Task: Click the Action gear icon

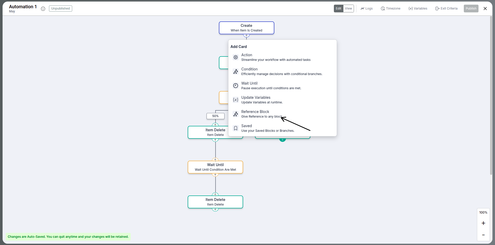Action: 236,57
